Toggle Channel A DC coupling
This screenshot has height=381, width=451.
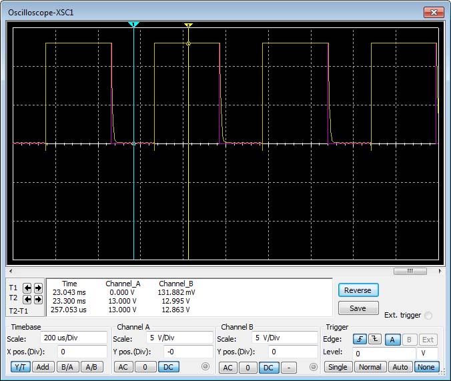[169, 367]
